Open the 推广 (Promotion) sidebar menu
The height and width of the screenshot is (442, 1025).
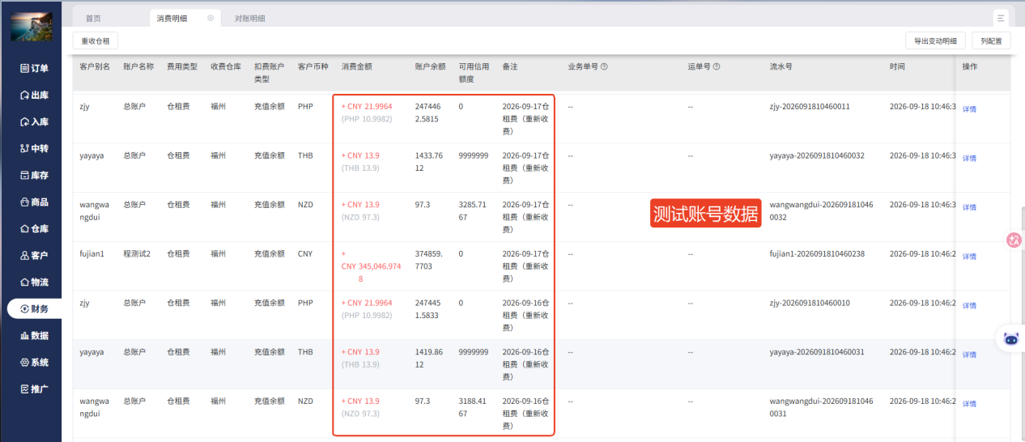tap(34, 389)
